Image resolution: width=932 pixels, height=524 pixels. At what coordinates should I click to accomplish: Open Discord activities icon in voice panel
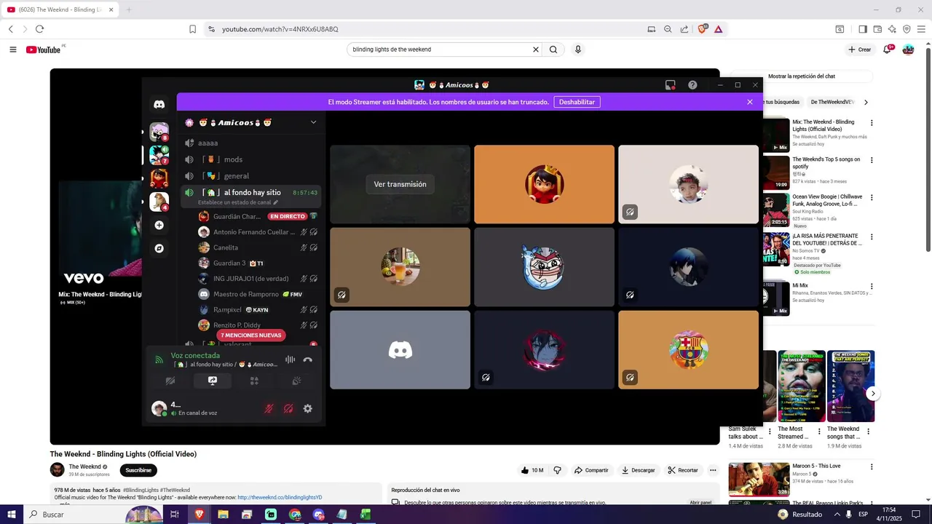[254, 381]
